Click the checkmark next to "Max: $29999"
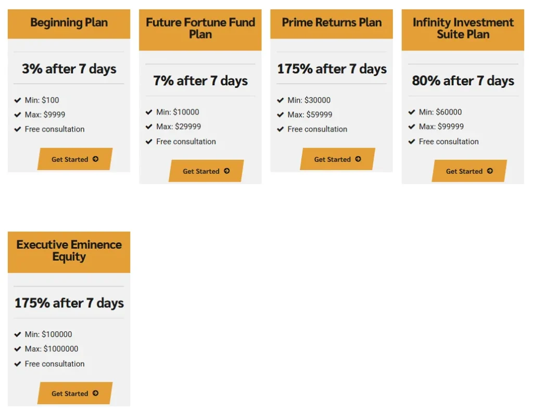 [x=149, y=126]
